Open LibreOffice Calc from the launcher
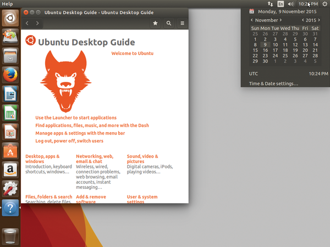330x247 pixels. 10,113
